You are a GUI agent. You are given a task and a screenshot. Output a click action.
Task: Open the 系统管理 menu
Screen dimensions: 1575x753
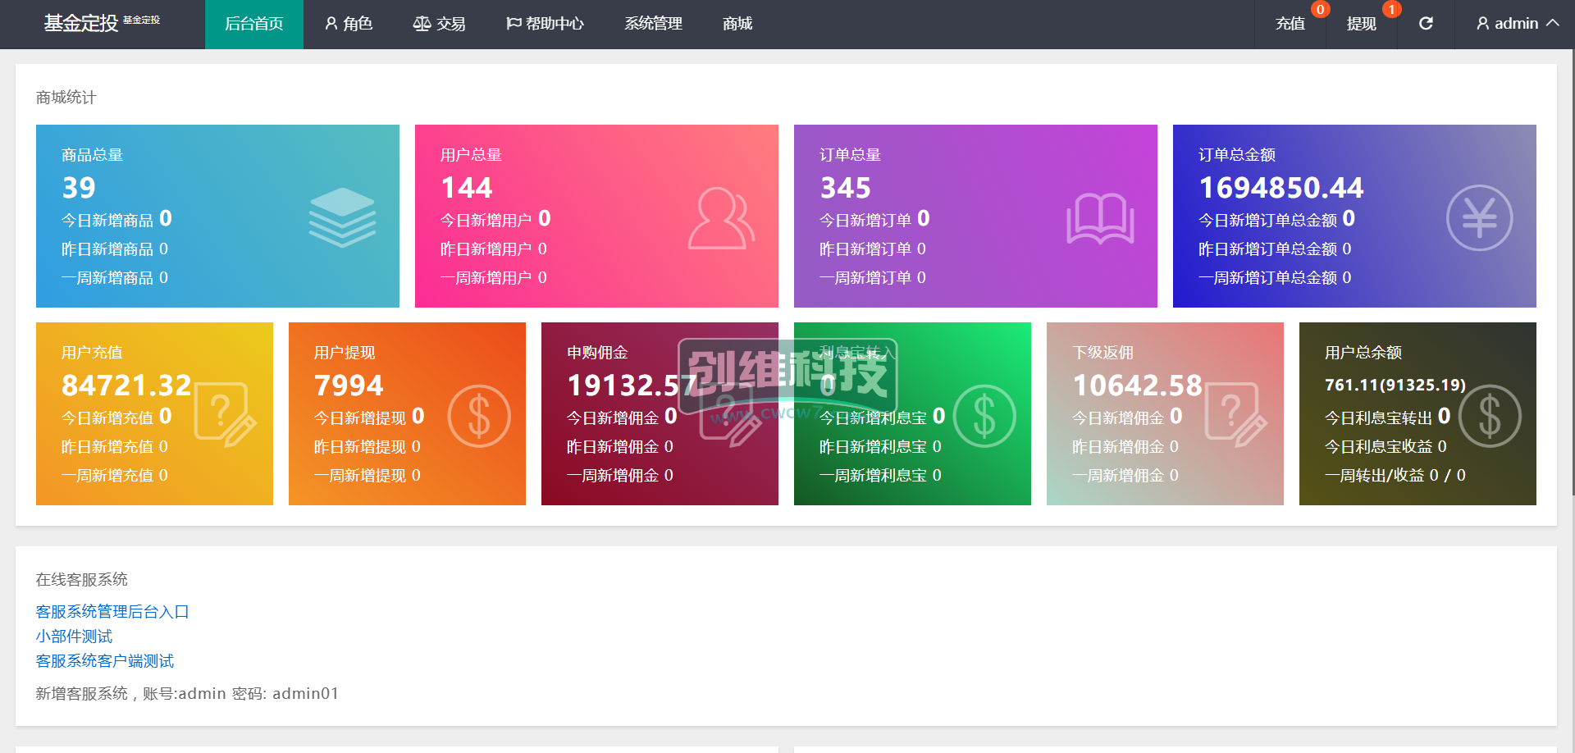(653, 24)
